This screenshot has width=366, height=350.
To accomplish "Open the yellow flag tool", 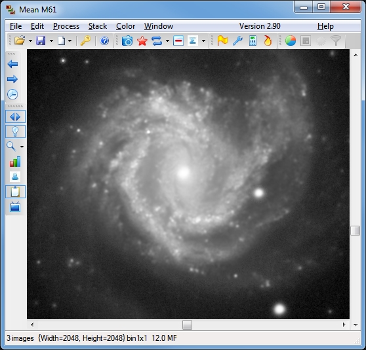I will (x=222, y=41).
